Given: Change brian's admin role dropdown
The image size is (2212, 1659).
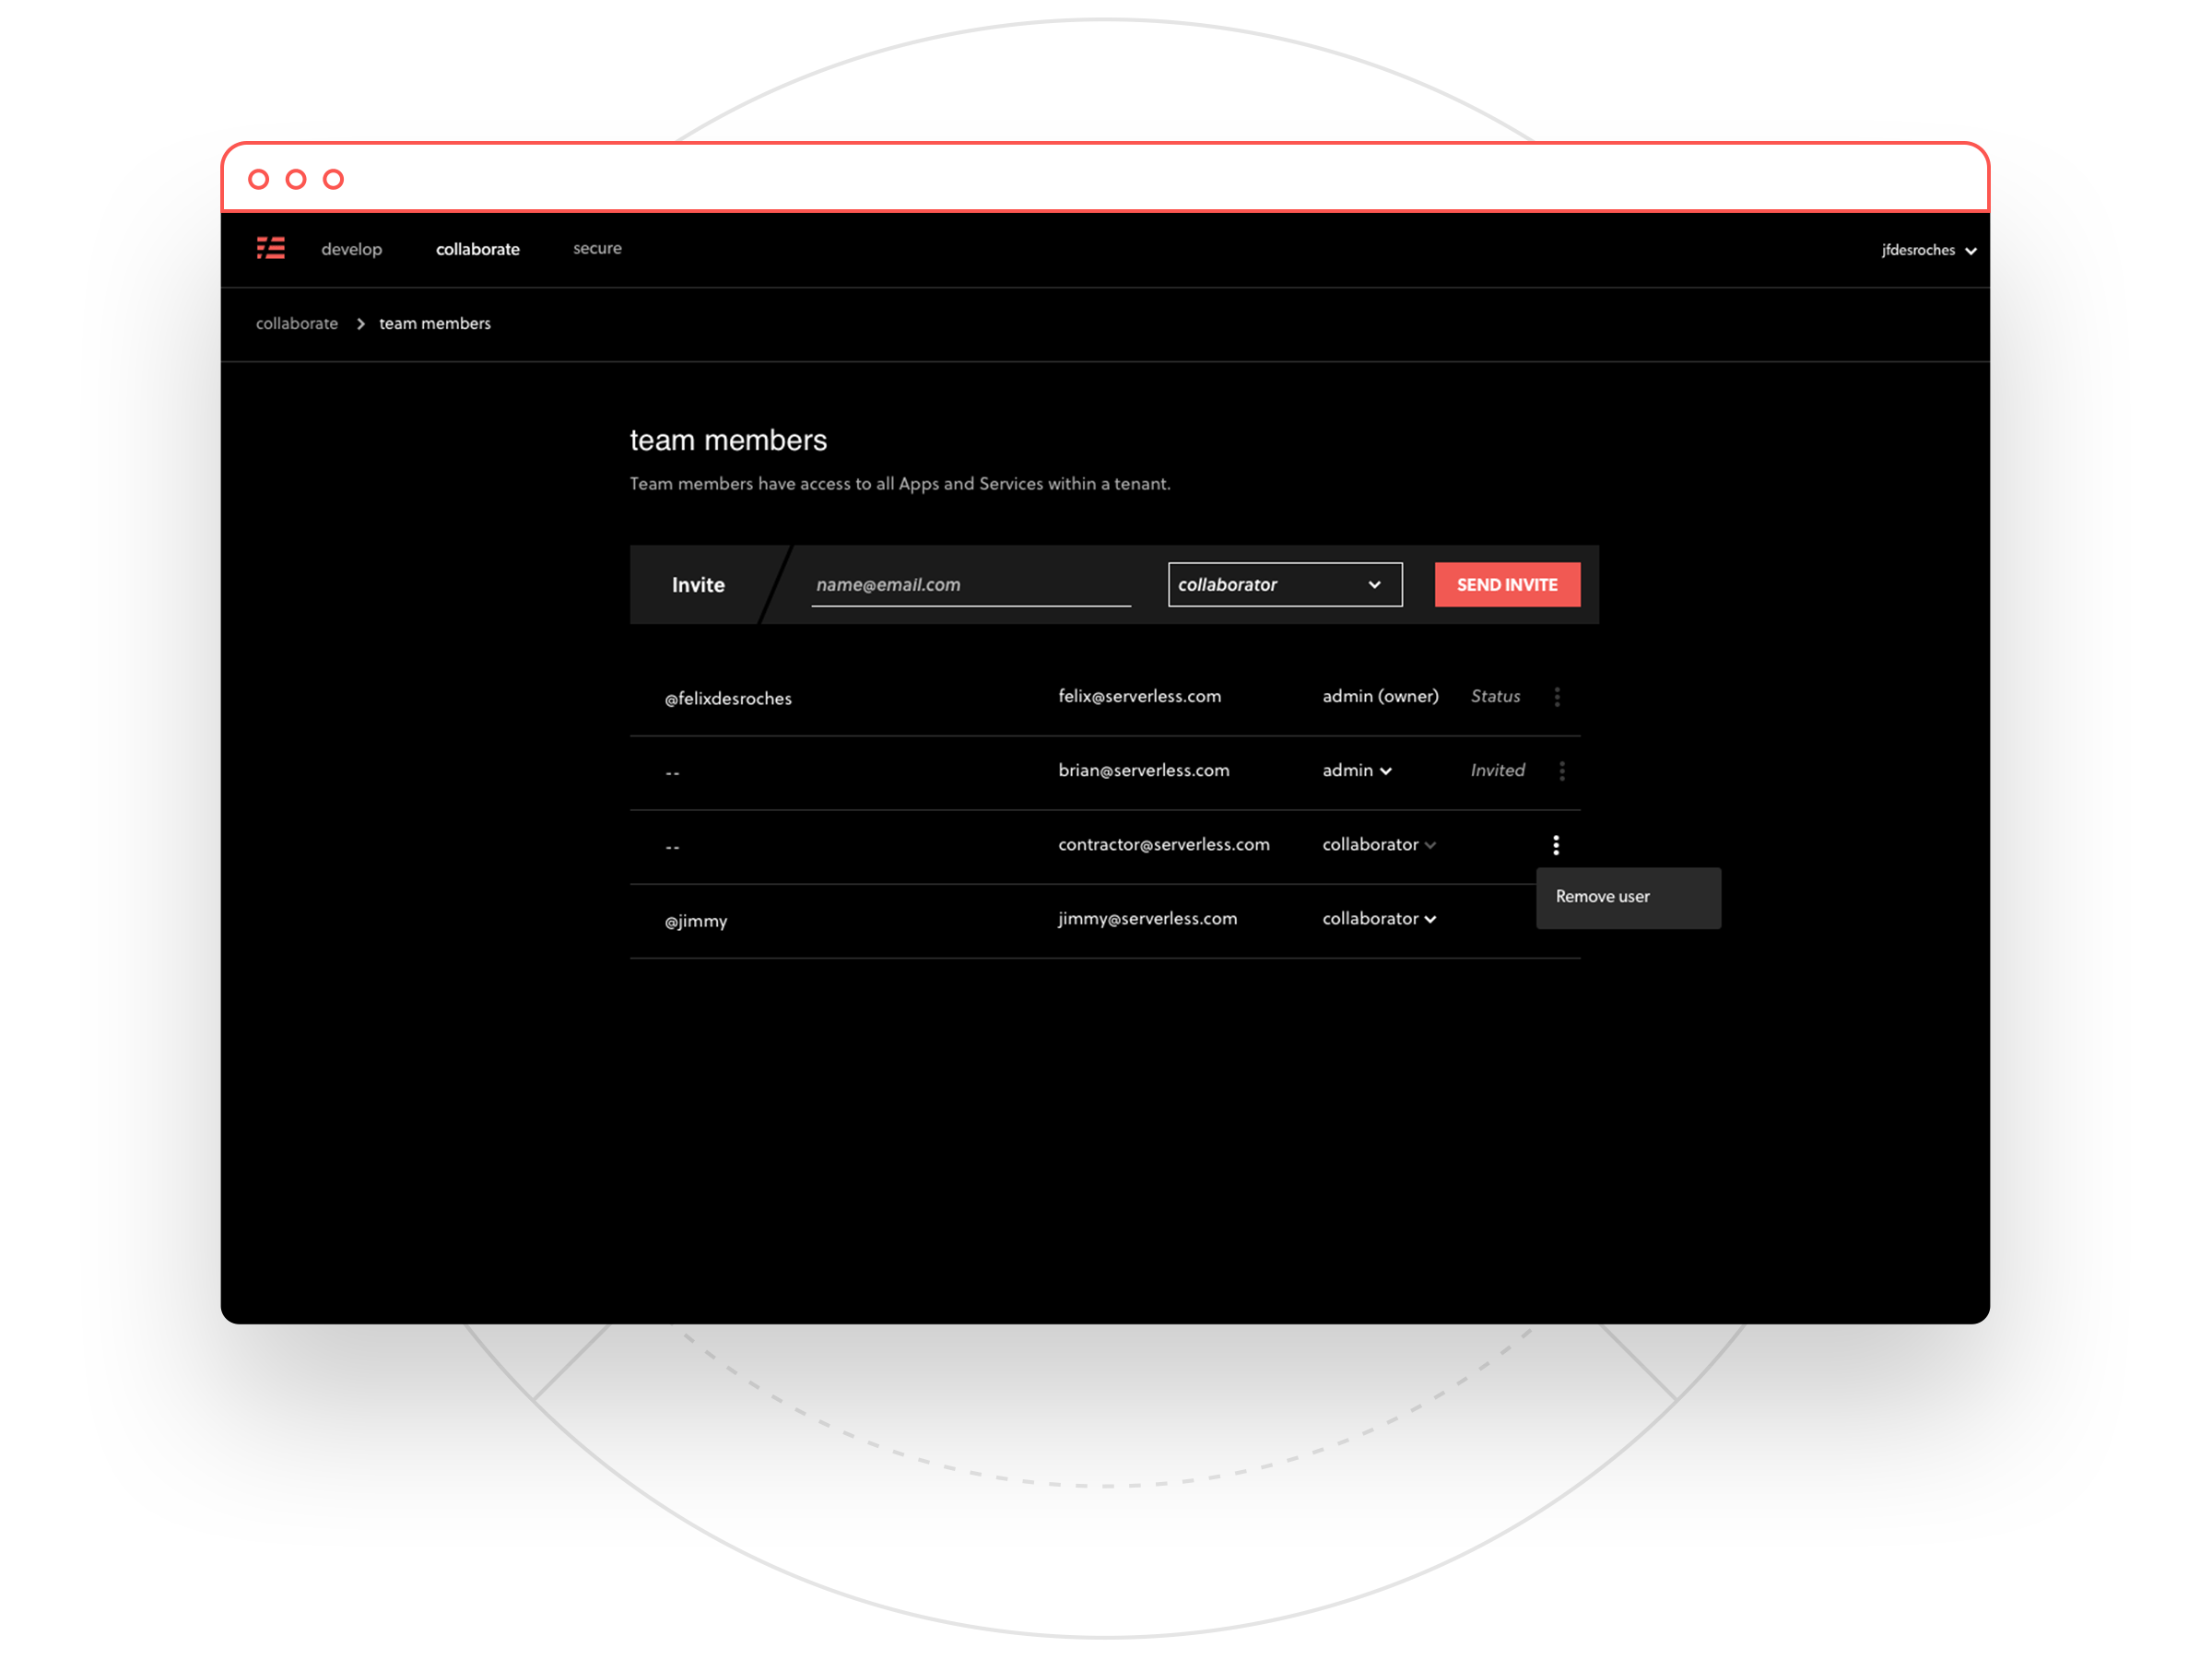Looking at the screenshot, I should pyautogui.click(x=1357, y=771).
